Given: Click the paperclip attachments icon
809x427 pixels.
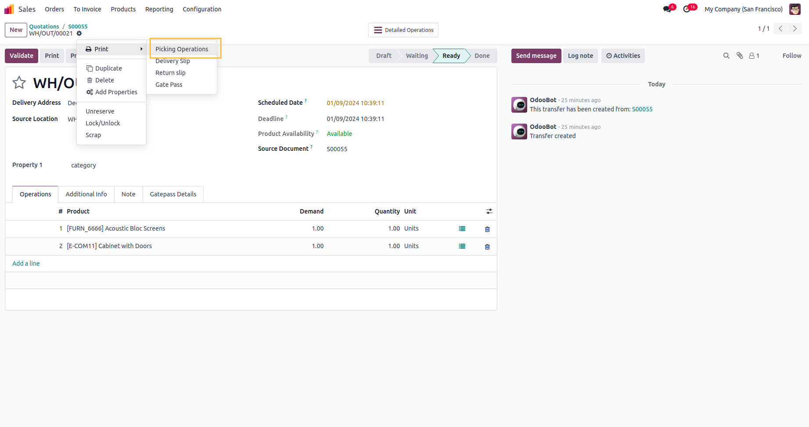Looking at the screenshot, I should click(x=740, y=56).
